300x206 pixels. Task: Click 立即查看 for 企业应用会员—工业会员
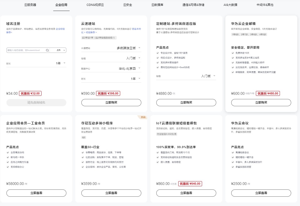[x=36, y=193]
